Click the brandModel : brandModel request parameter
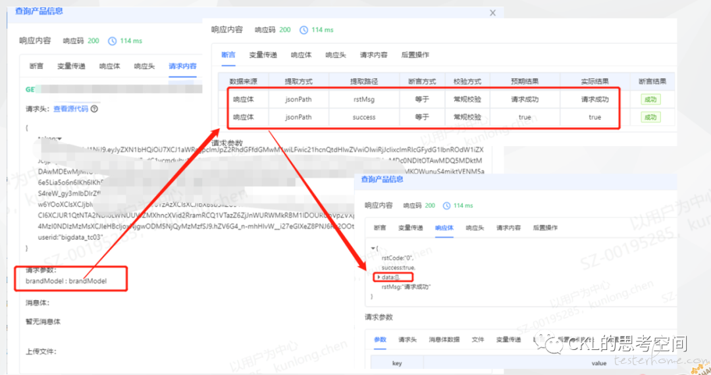The height and width of the screenshot is (375, 711). point(66,282)
